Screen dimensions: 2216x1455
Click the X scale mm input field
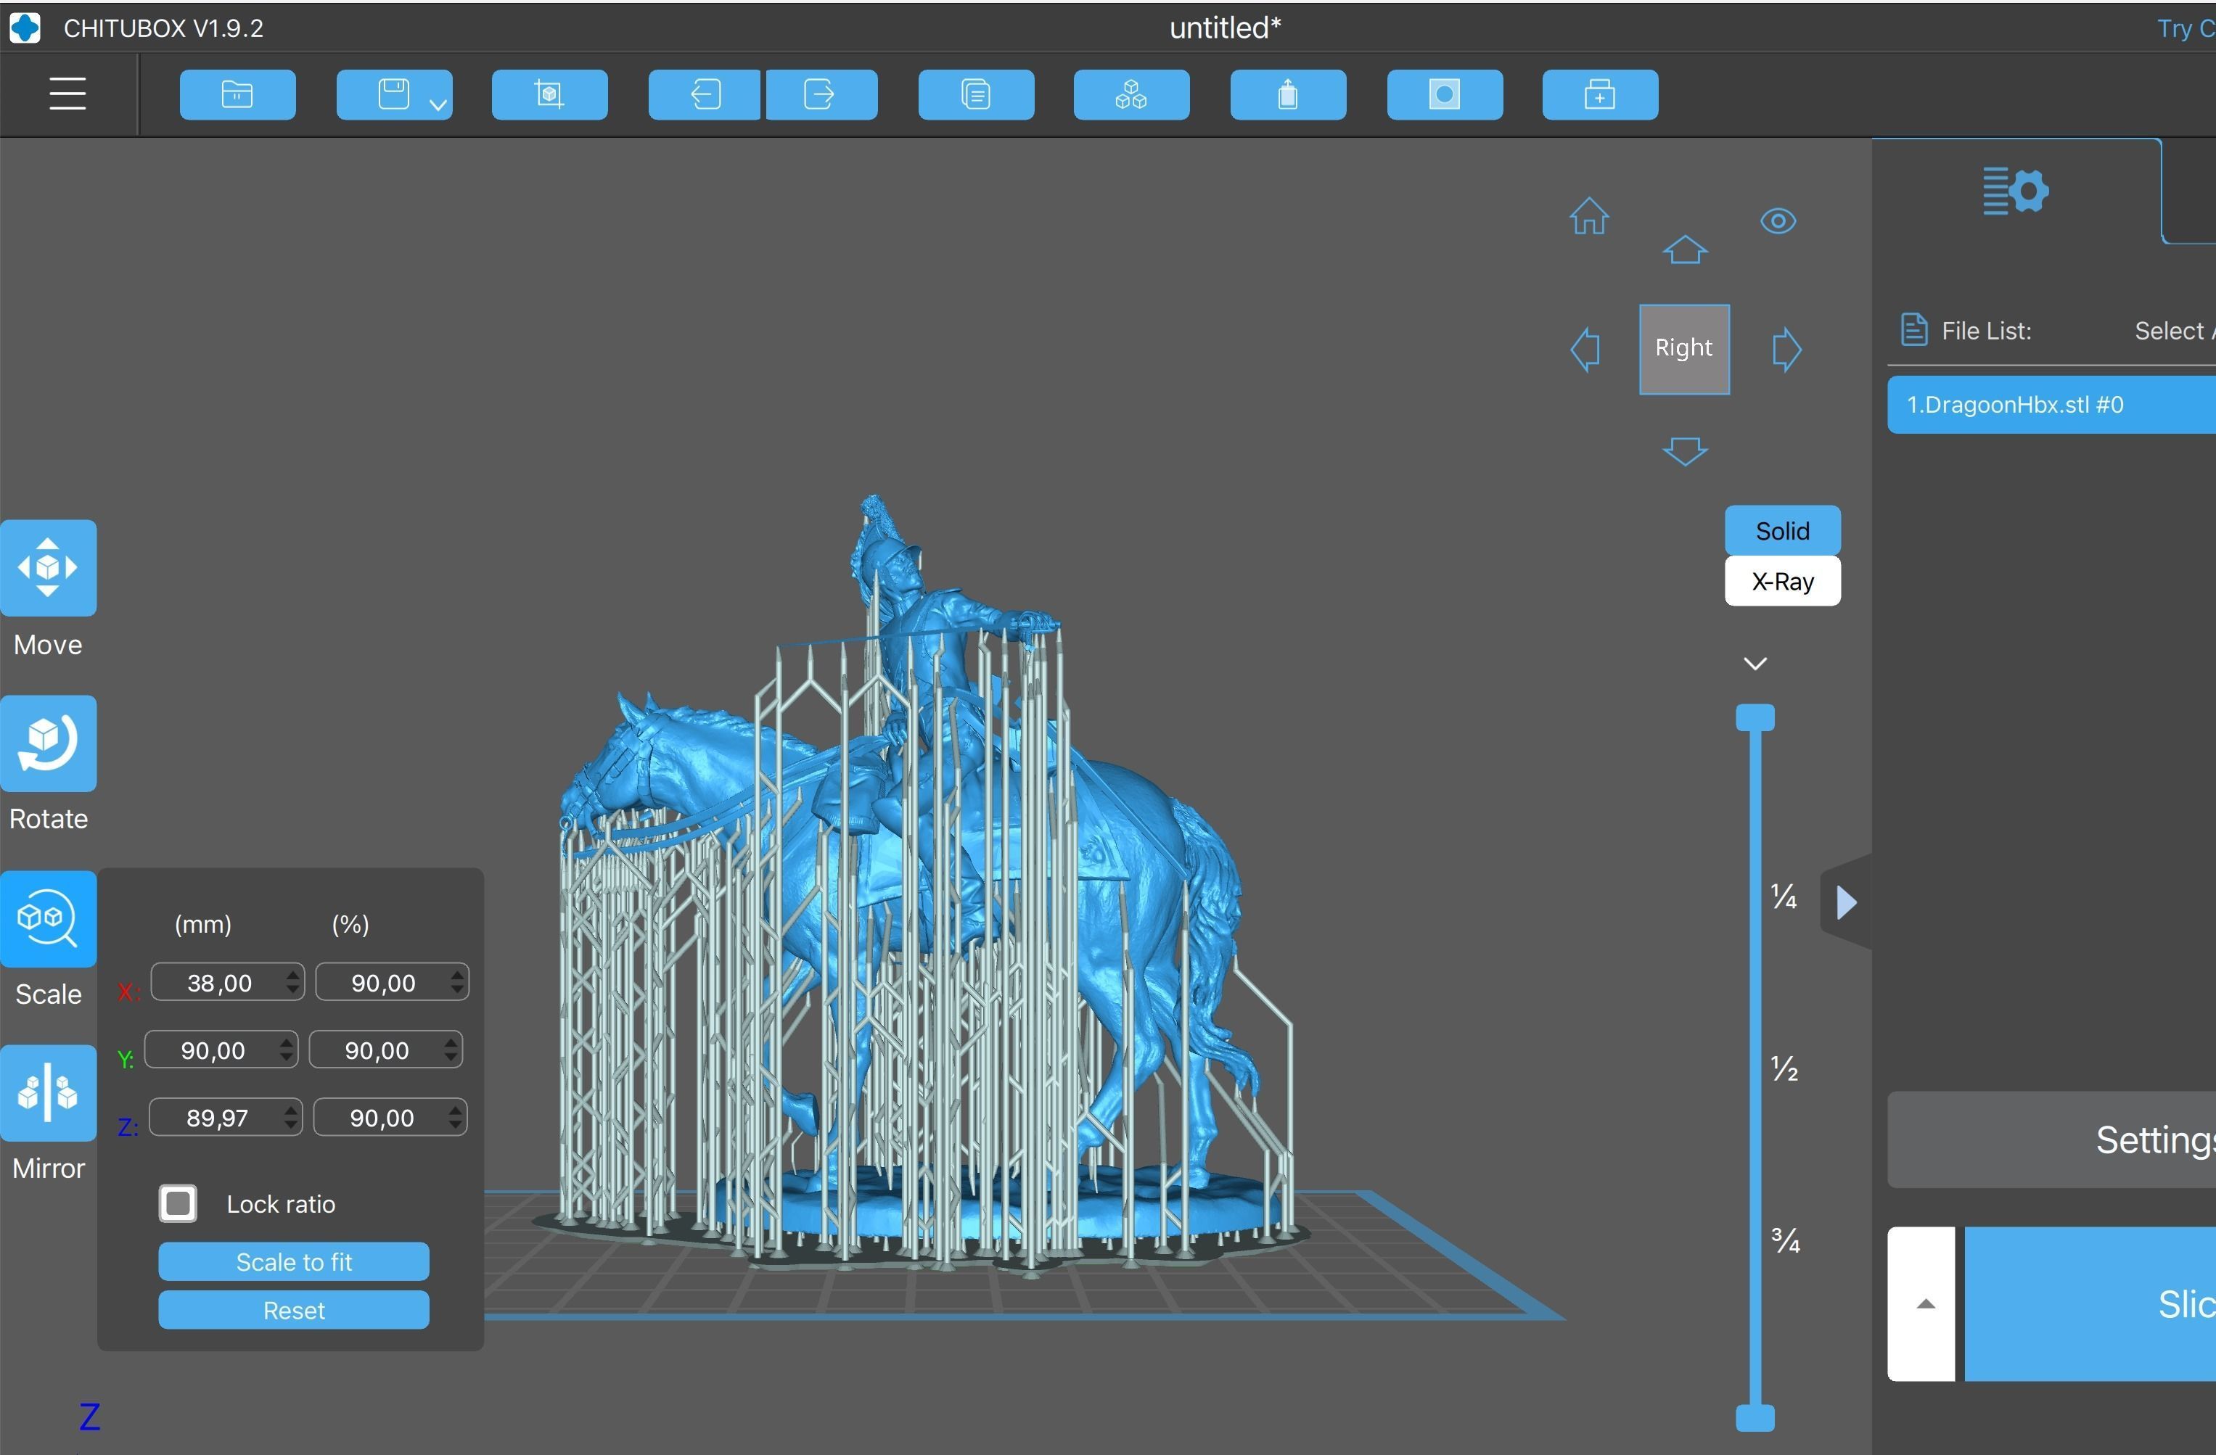(219, 983)
